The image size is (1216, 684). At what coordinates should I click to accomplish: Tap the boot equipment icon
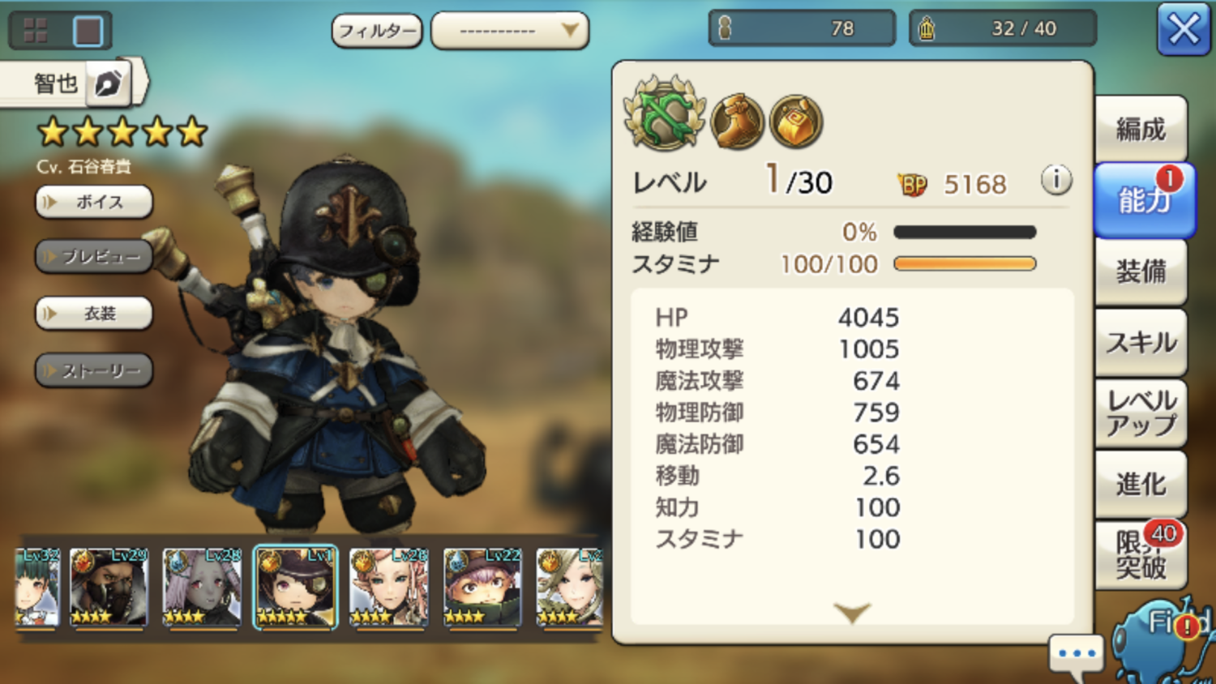coord(737,122)
